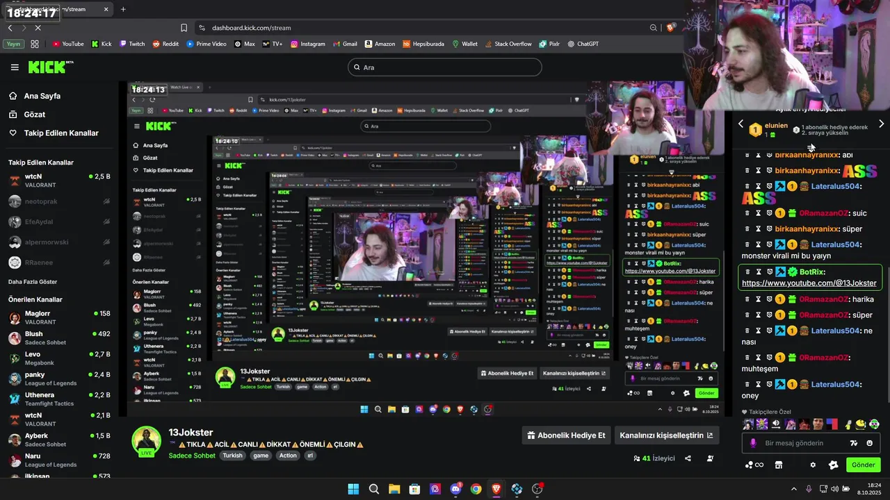The width and height of the screenshot is (890, 500).
Task: Show previous gift leaderboard entry
Action: point(741,124)
